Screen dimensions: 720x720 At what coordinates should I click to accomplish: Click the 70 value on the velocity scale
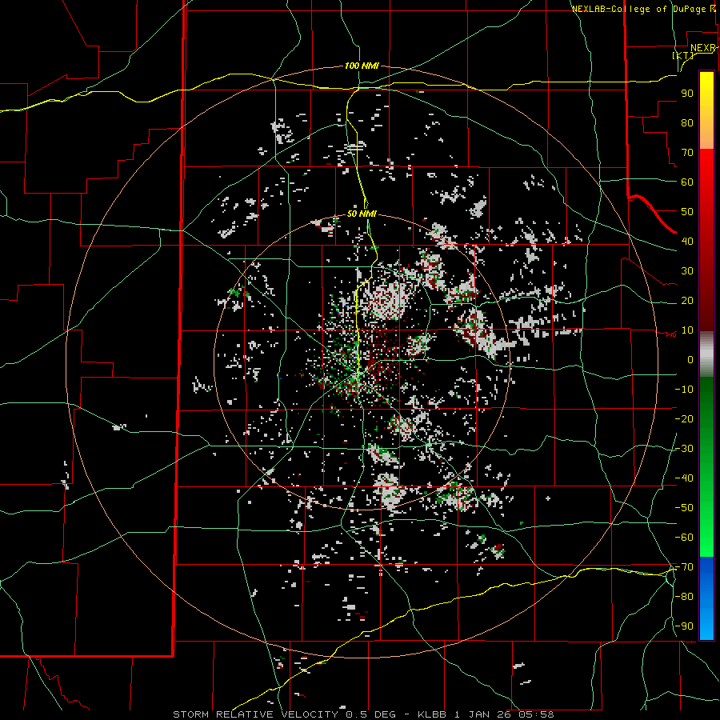(687, 153)
